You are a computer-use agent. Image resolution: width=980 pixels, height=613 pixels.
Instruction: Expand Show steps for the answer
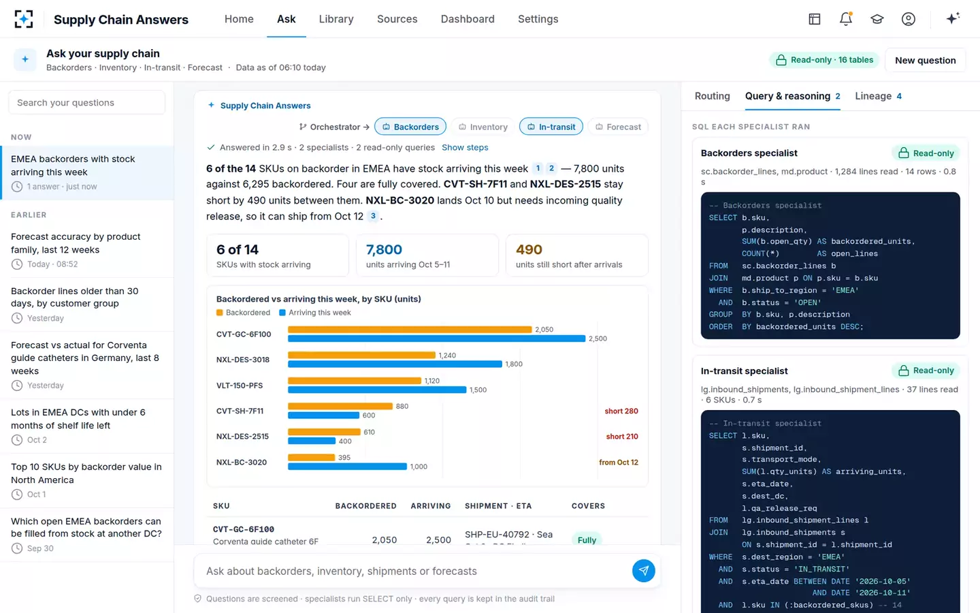[x=465, y=147]
